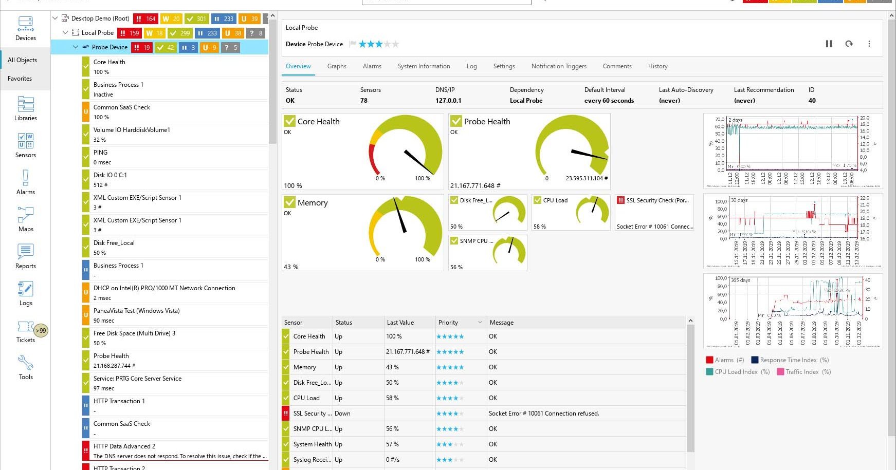Open the Core Health sensor from the table
896x470 pixels.
coord(308,336)
